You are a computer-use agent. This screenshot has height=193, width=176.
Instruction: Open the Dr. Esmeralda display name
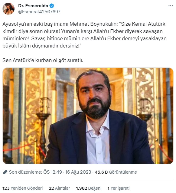tap(33, 6)
